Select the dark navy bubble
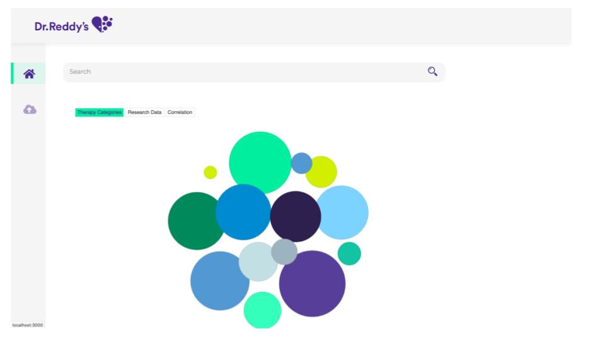 (x=296, y=216)
